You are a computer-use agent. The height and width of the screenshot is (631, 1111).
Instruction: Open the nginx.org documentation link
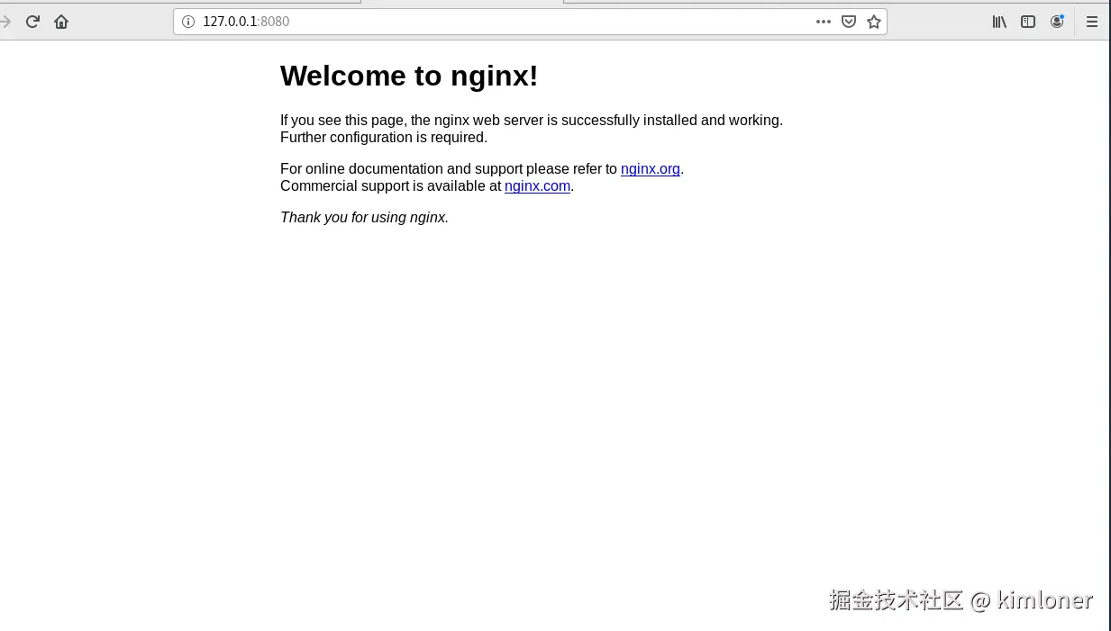651,169
